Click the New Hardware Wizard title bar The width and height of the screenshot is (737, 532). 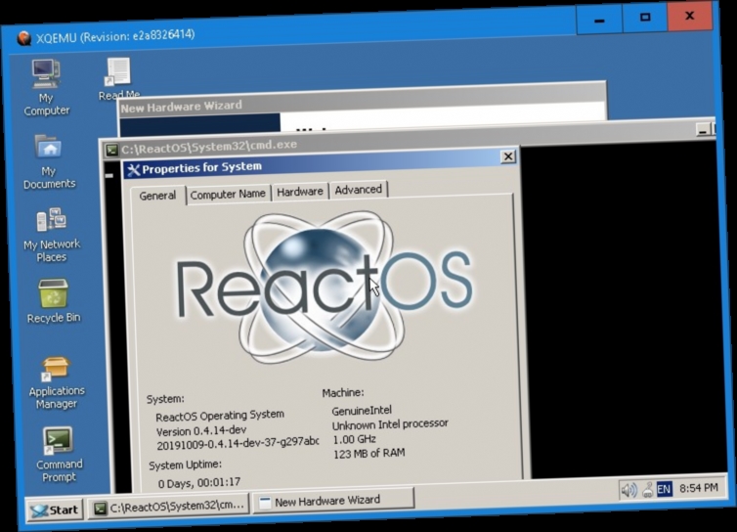click(x=362, y=101)
